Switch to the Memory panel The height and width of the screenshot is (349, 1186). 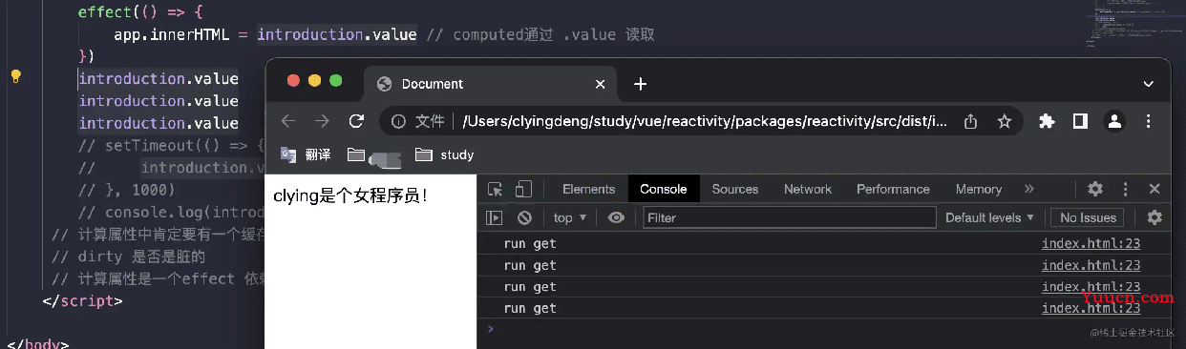click(x=979, y=189)
